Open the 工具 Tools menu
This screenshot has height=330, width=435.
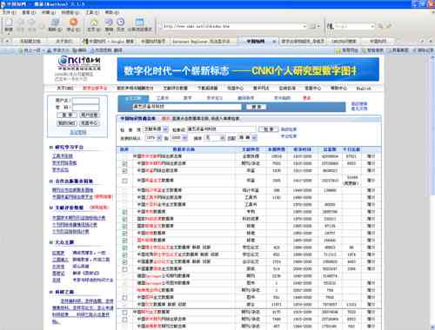click(x=92, y=12)
